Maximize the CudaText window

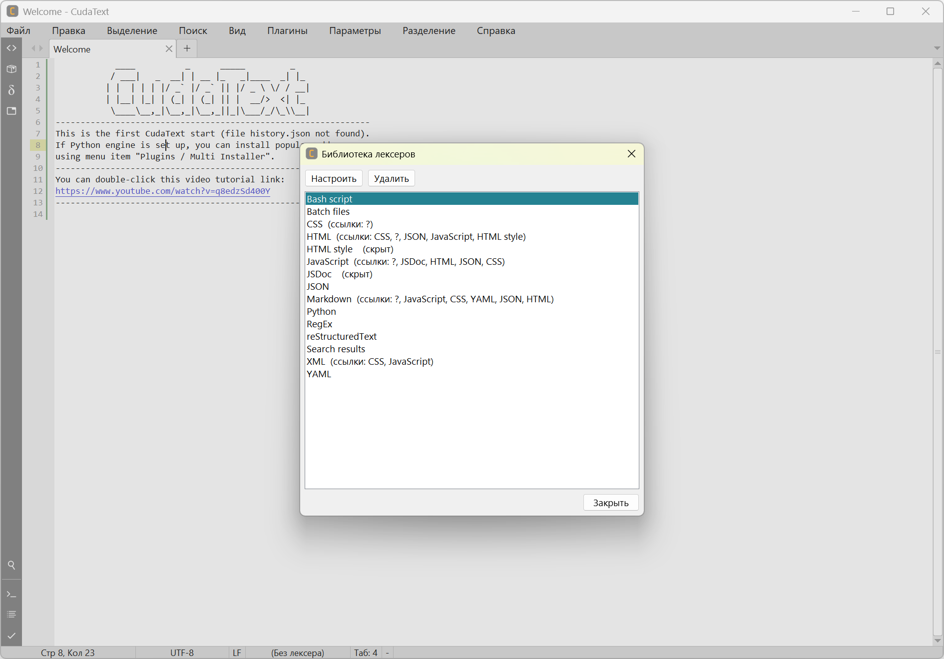[x=890, y=11]
